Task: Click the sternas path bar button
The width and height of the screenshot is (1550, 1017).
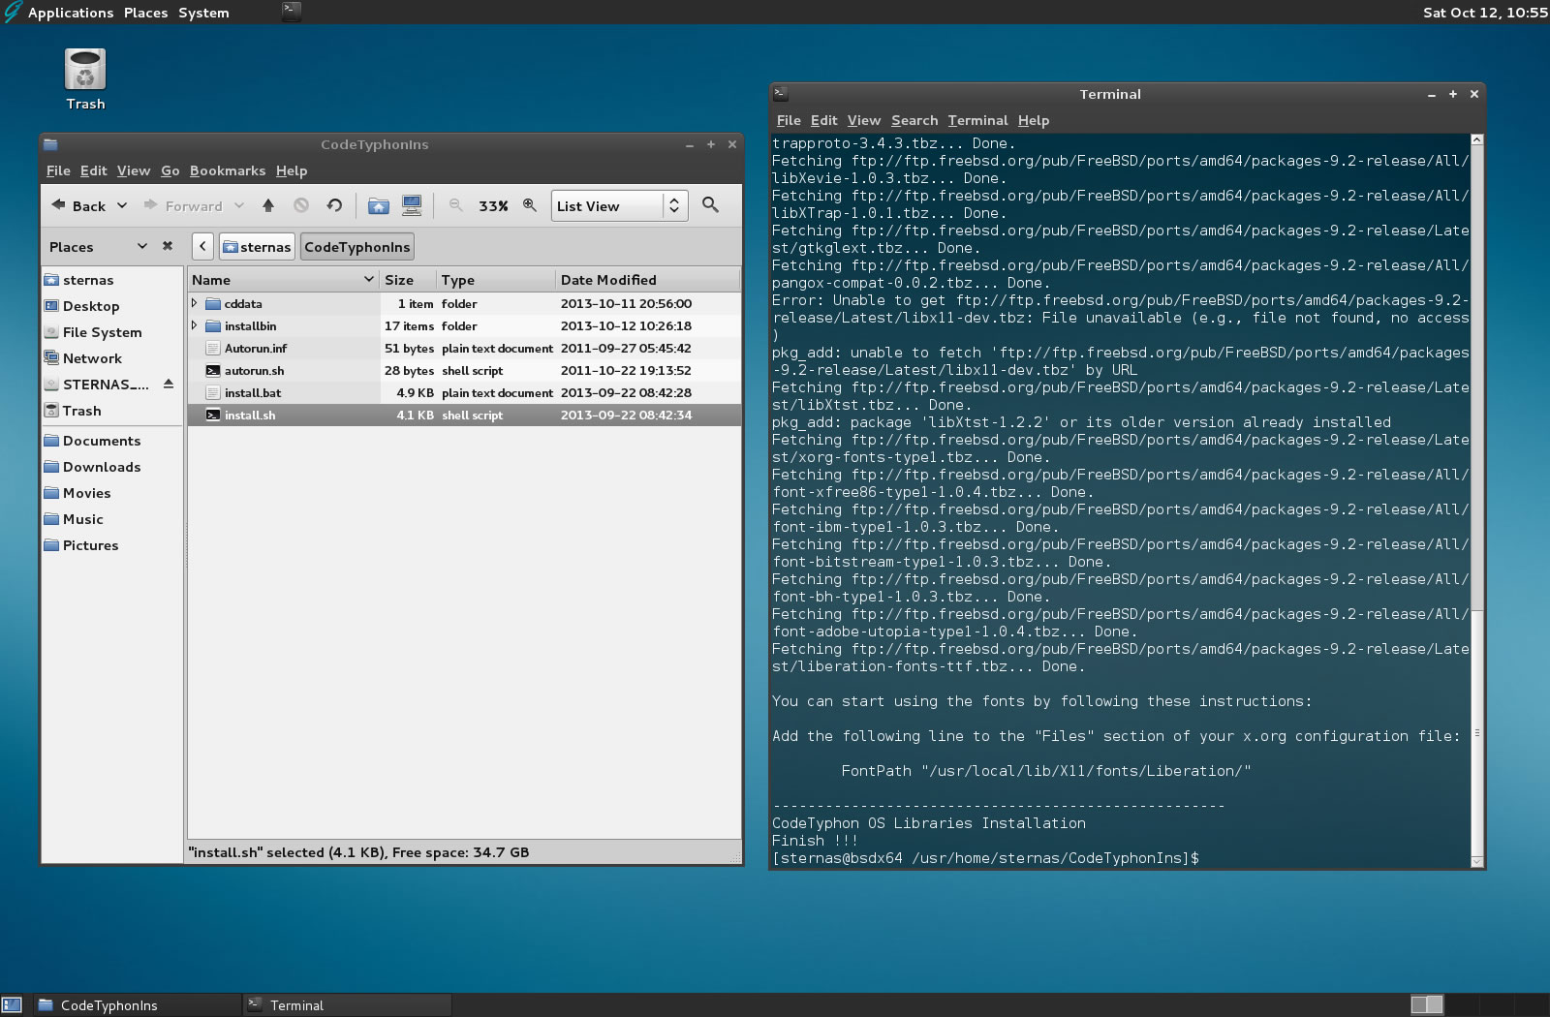Action: 257,247
